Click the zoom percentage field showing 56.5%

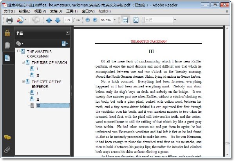point(106,20)
